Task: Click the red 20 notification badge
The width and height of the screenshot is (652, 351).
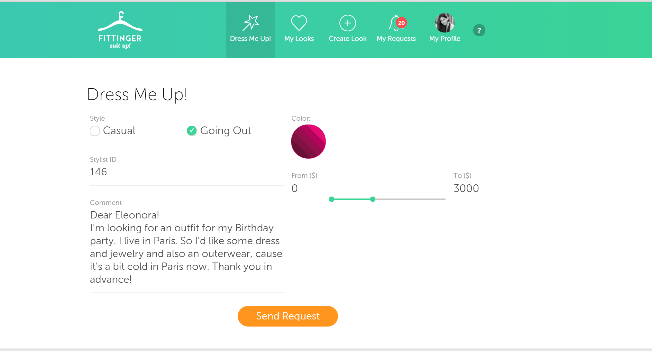Action: [401, 23]
